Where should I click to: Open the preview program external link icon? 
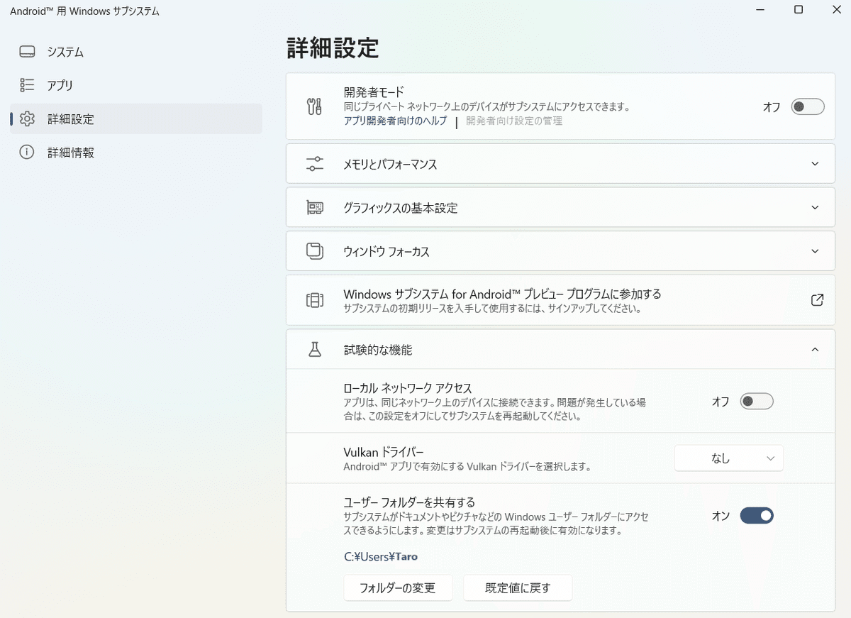click(817, 300)
